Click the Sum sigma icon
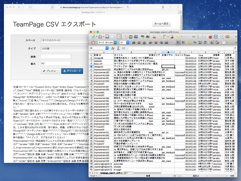This screenshot has width=241, height=181. [118, 48]
